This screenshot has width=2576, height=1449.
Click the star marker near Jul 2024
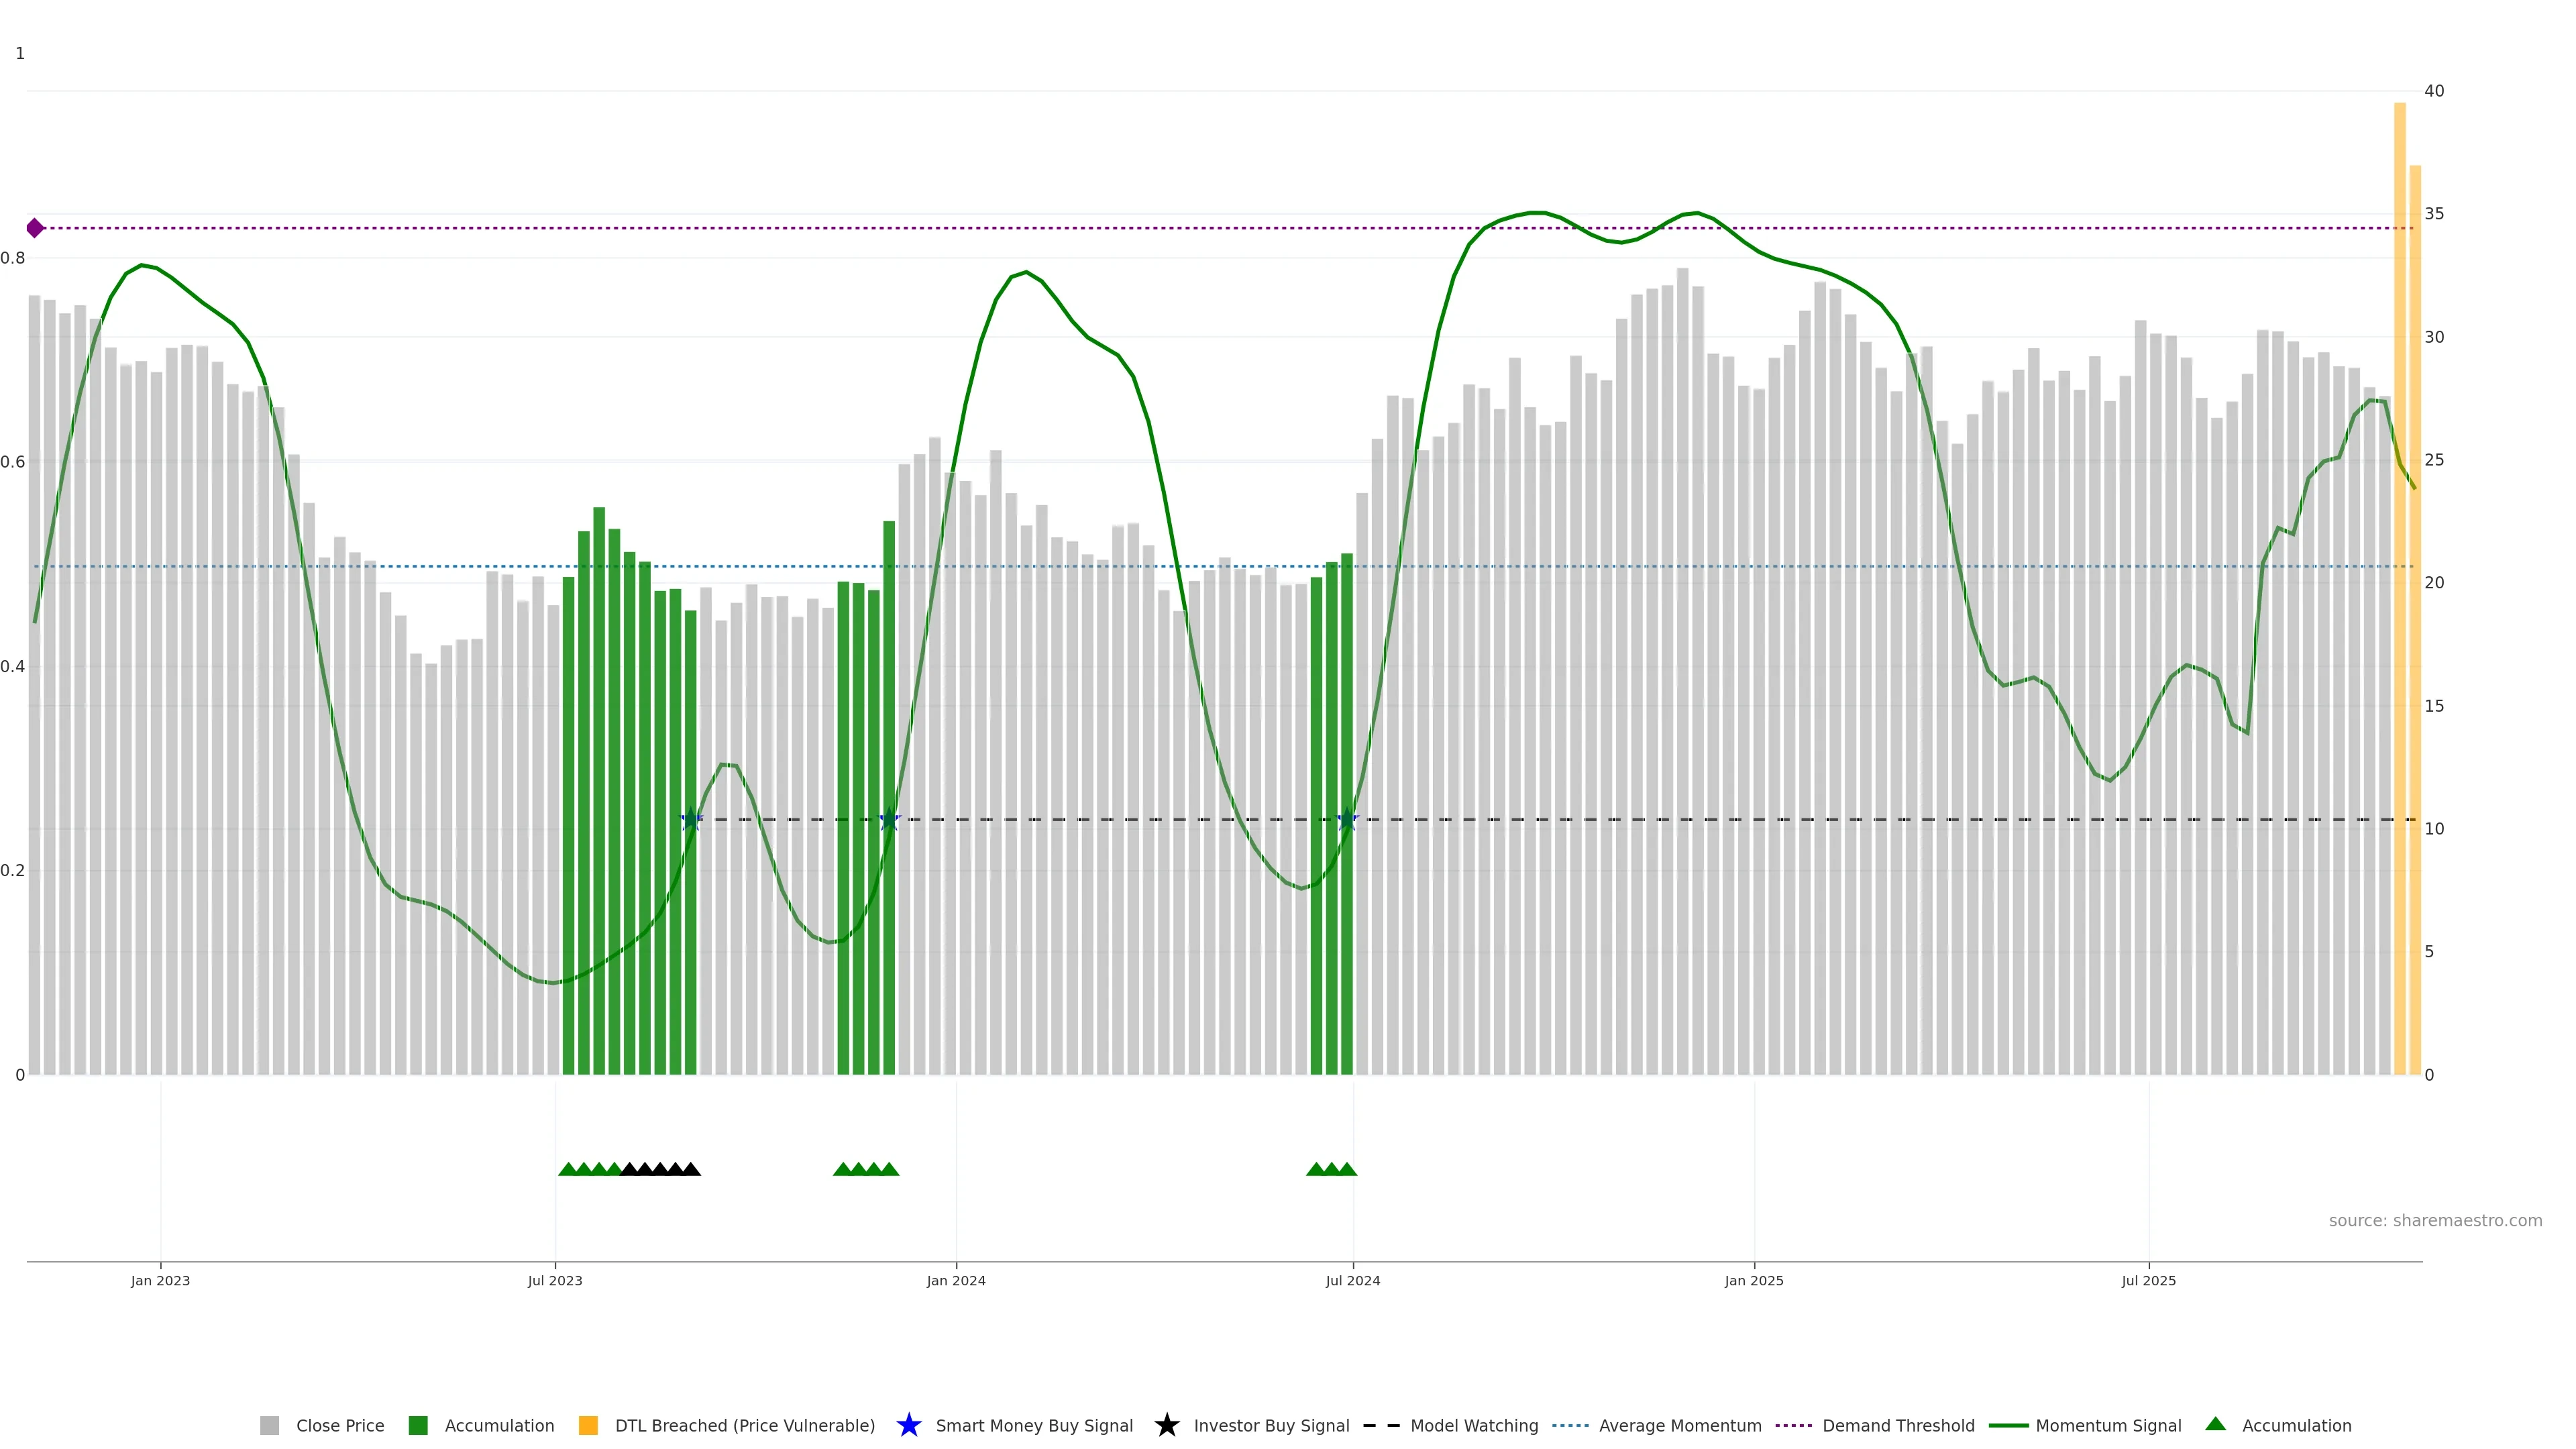[1347, 819]
